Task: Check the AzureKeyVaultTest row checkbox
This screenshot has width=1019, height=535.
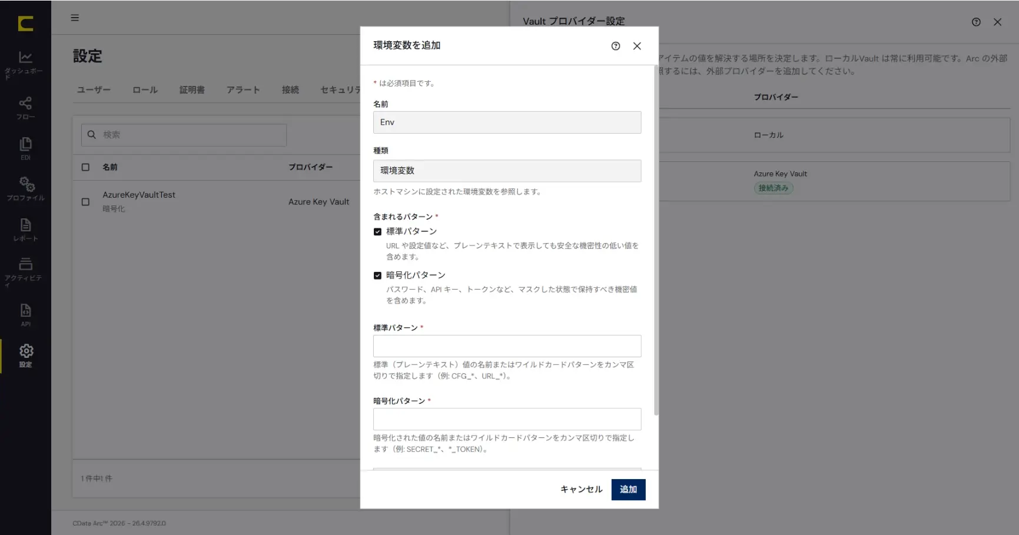Action: tap(85, 202)
